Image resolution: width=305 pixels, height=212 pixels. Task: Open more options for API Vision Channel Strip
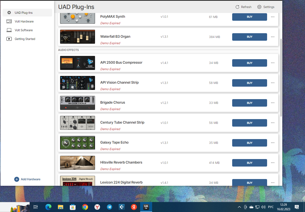273,83
